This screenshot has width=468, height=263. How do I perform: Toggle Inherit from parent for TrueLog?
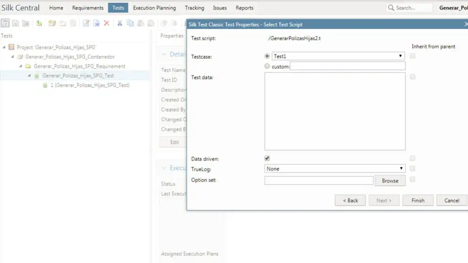coord(413,169)
